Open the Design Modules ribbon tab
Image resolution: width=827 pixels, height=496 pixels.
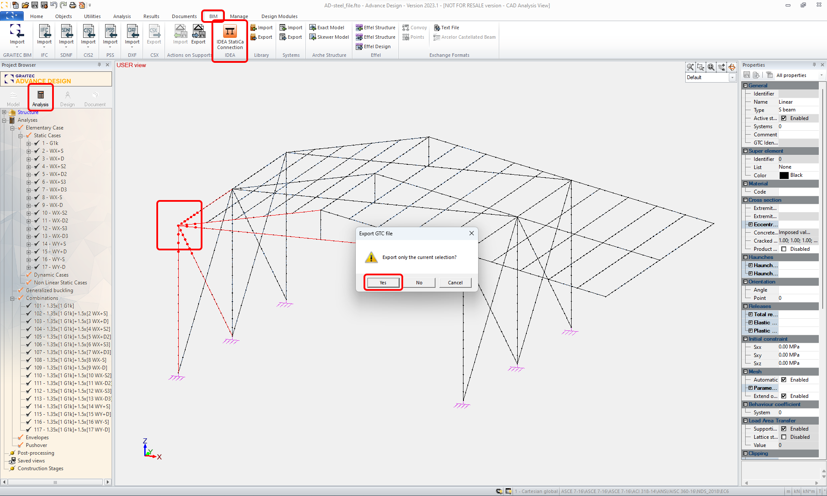[279, 16]
